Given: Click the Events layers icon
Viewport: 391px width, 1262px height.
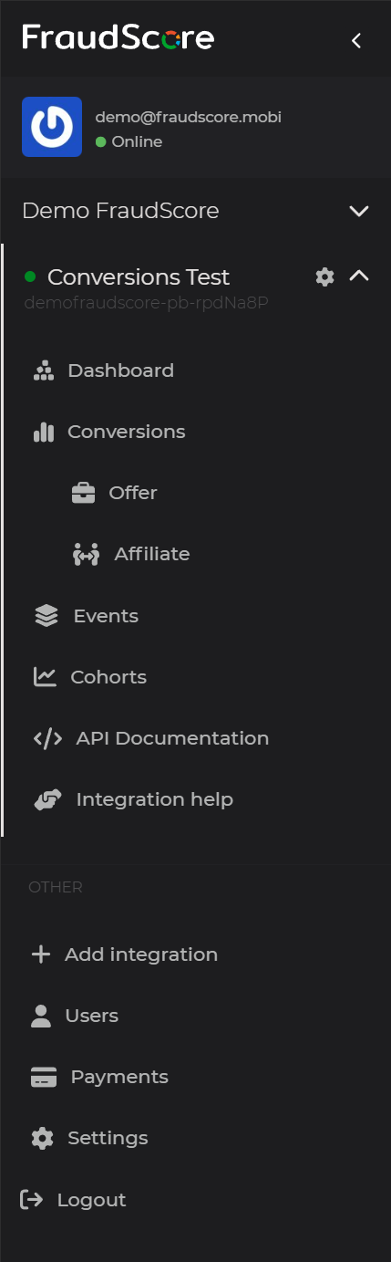Looking at the screenshot, I should [x=46, y=616].
